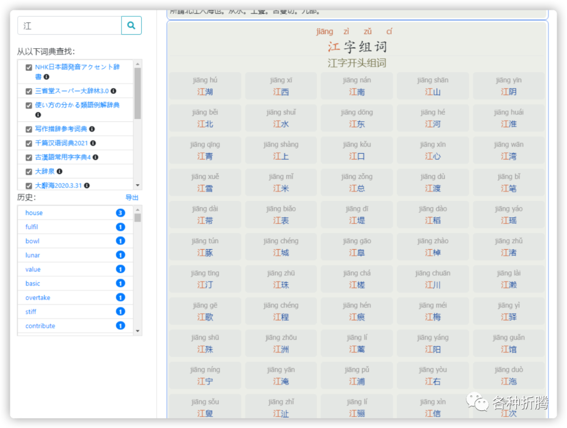Toggle the 大辞泉 dictionary checkbox
The image size is (567, 428).
coord(29,172)
